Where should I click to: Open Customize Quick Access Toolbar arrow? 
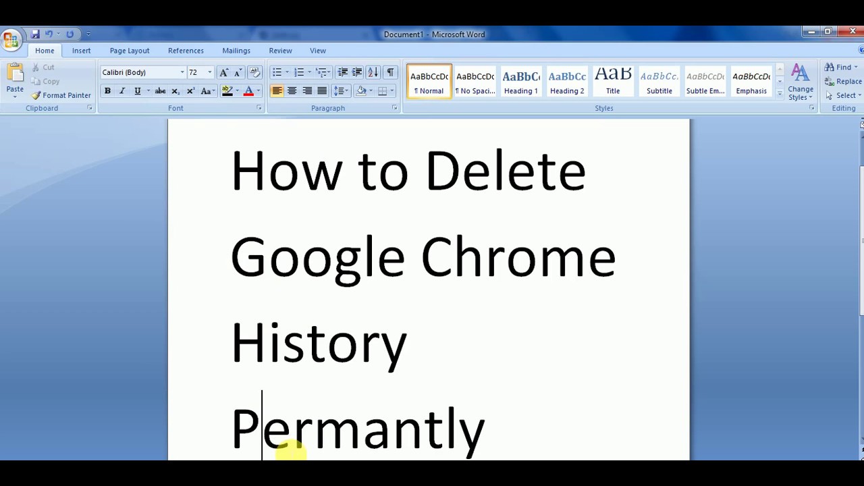click(x=88, y=34)
